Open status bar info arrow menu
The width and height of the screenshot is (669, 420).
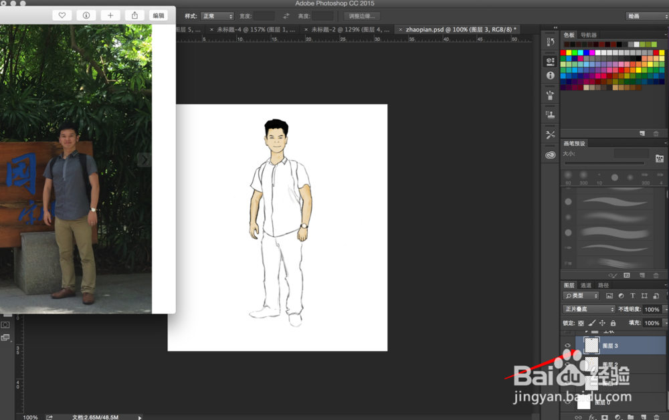140,417
